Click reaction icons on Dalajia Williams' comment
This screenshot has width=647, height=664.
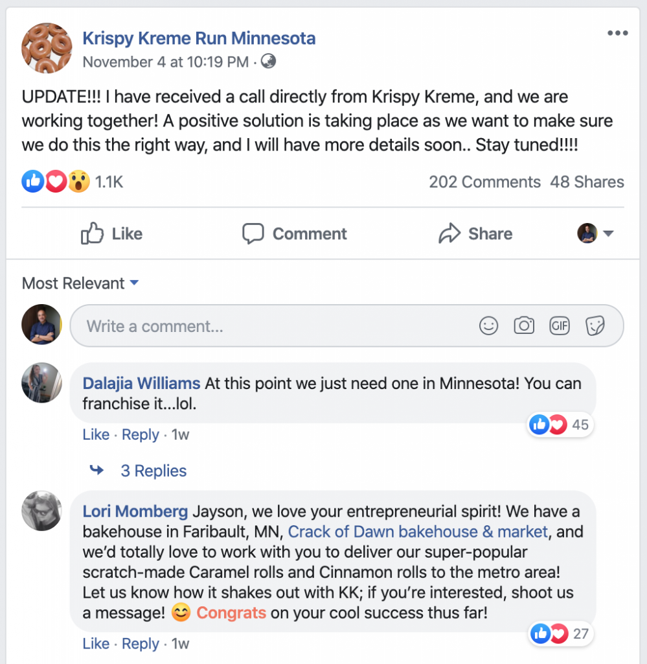point(549,425)
